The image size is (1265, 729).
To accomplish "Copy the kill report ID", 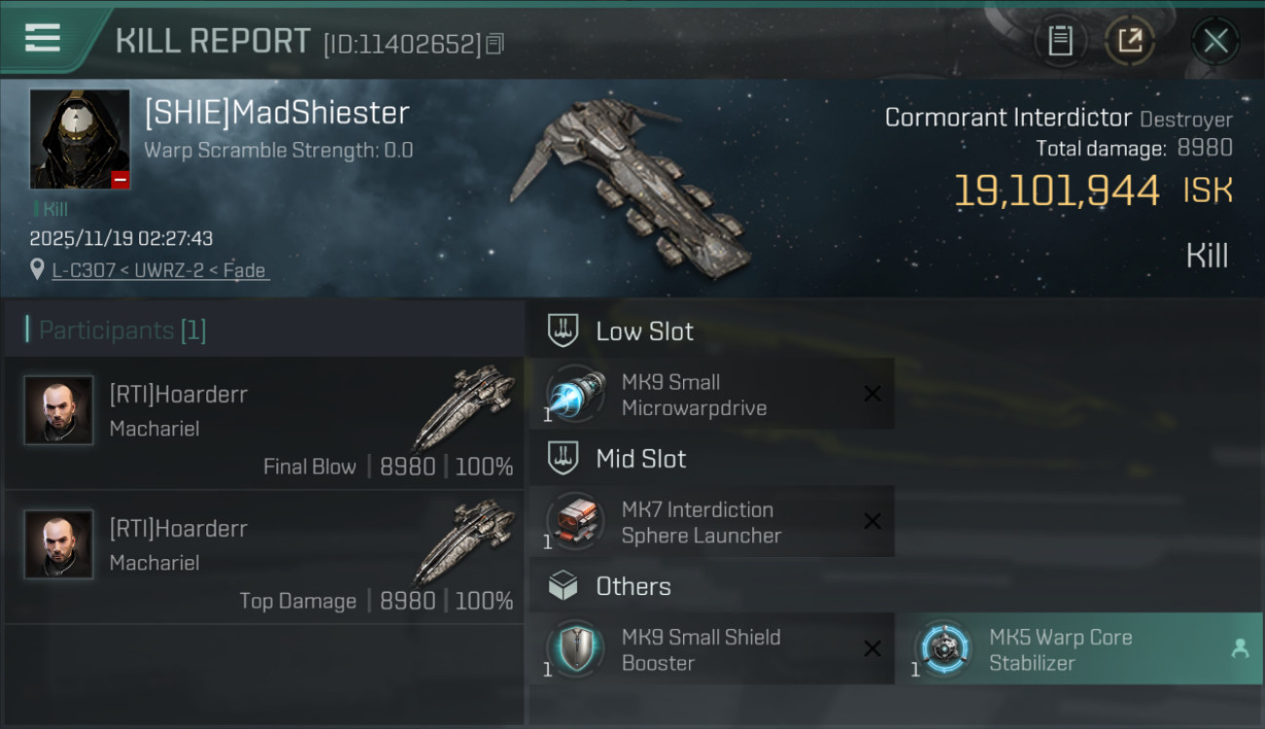I will [494, 44].
